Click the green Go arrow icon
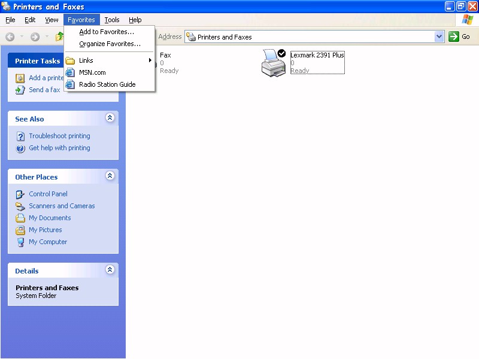This screenshot has width=479, height=359. (x=454, y=36)
